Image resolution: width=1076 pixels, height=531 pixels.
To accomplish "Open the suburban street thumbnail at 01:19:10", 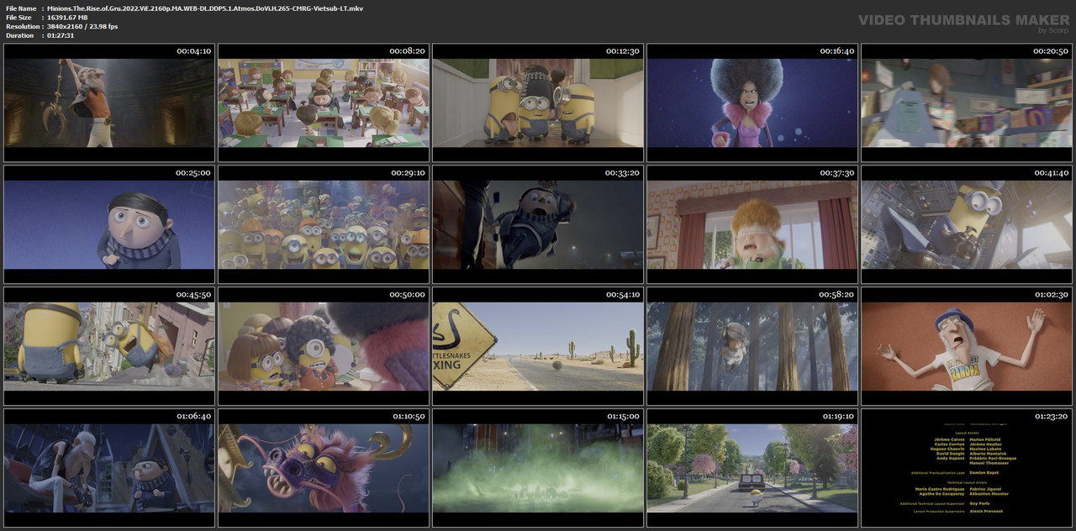I will 752,468.
